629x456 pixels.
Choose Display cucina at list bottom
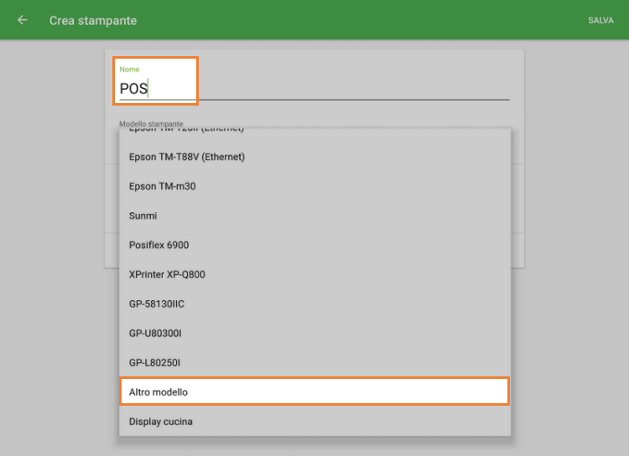pyautogui.click(x=161, y=421)
